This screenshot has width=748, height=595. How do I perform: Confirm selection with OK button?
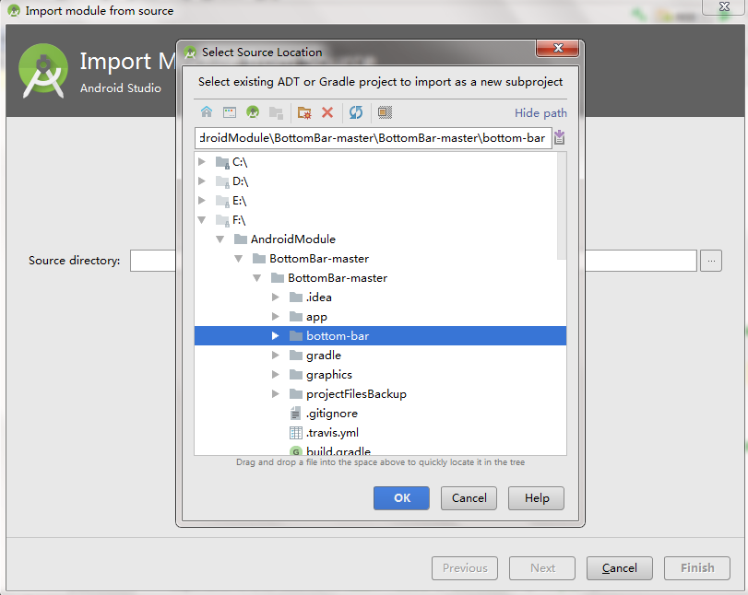(401, 497)
